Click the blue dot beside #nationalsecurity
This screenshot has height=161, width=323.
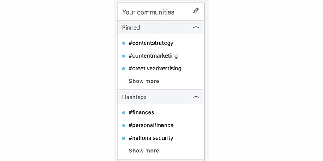(x=124, y=138)
